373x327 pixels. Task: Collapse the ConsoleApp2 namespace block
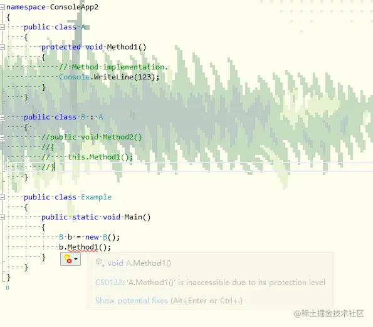click(2, 8)
